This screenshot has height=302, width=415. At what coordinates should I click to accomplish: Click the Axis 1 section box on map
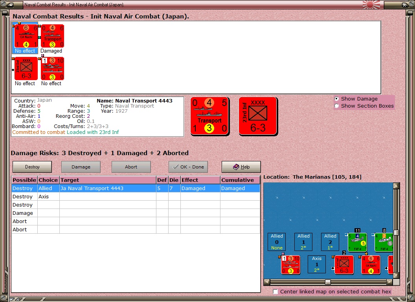coord(317,264)
